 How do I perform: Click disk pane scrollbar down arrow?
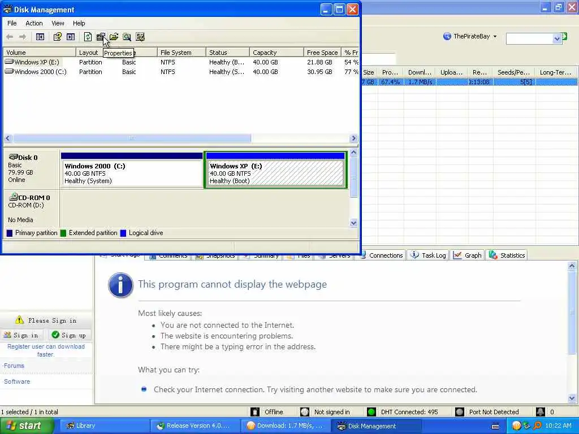354,223
